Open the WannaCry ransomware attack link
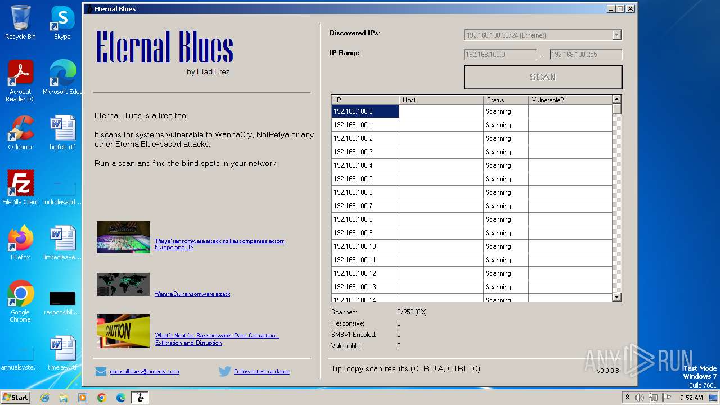This screenshot has height=405, width=720. point(192,294)
